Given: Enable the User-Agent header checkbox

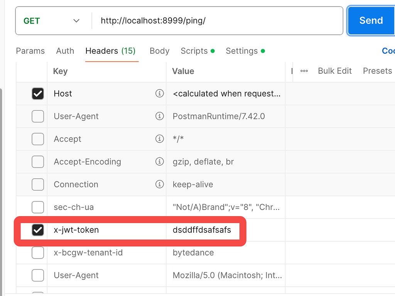Looking at the screenshot, I should tap(37, 116).
